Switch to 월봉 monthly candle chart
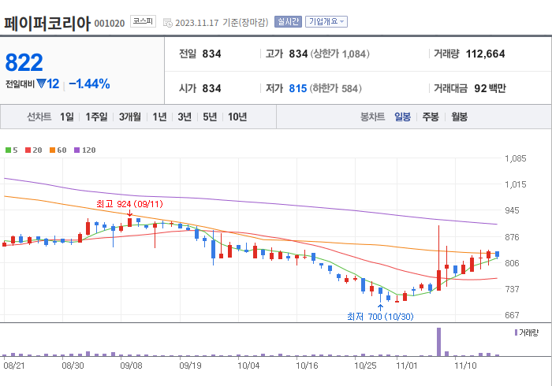The width and height of the screenshot is (552, 386). point(460,117)
